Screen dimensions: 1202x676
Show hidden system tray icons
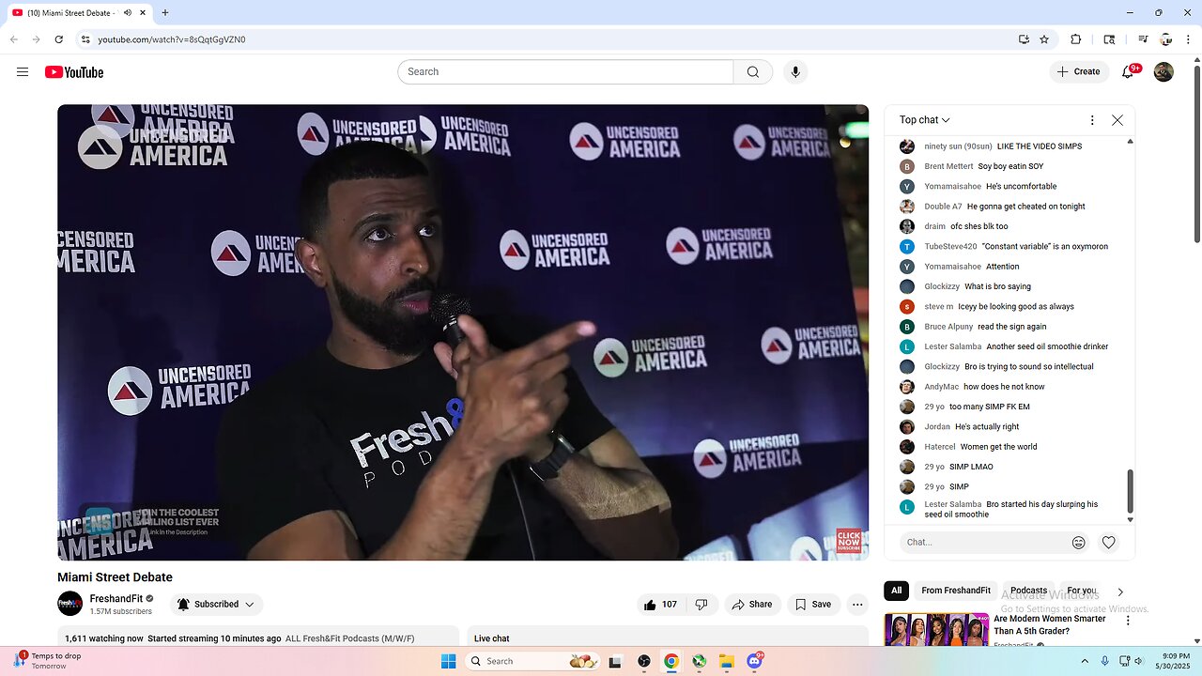pyautogui.click(x=1085, y=661)
